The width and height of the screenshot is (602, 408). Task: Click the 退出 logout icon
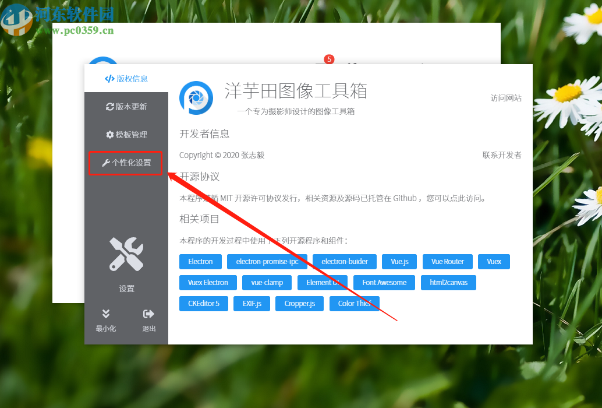(148, 314)
